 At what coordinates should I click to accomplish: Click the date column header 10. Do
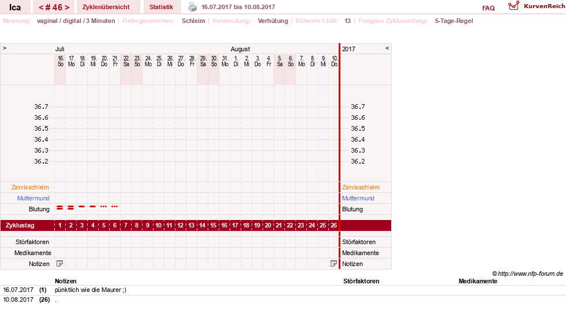(x=334, y=61)
